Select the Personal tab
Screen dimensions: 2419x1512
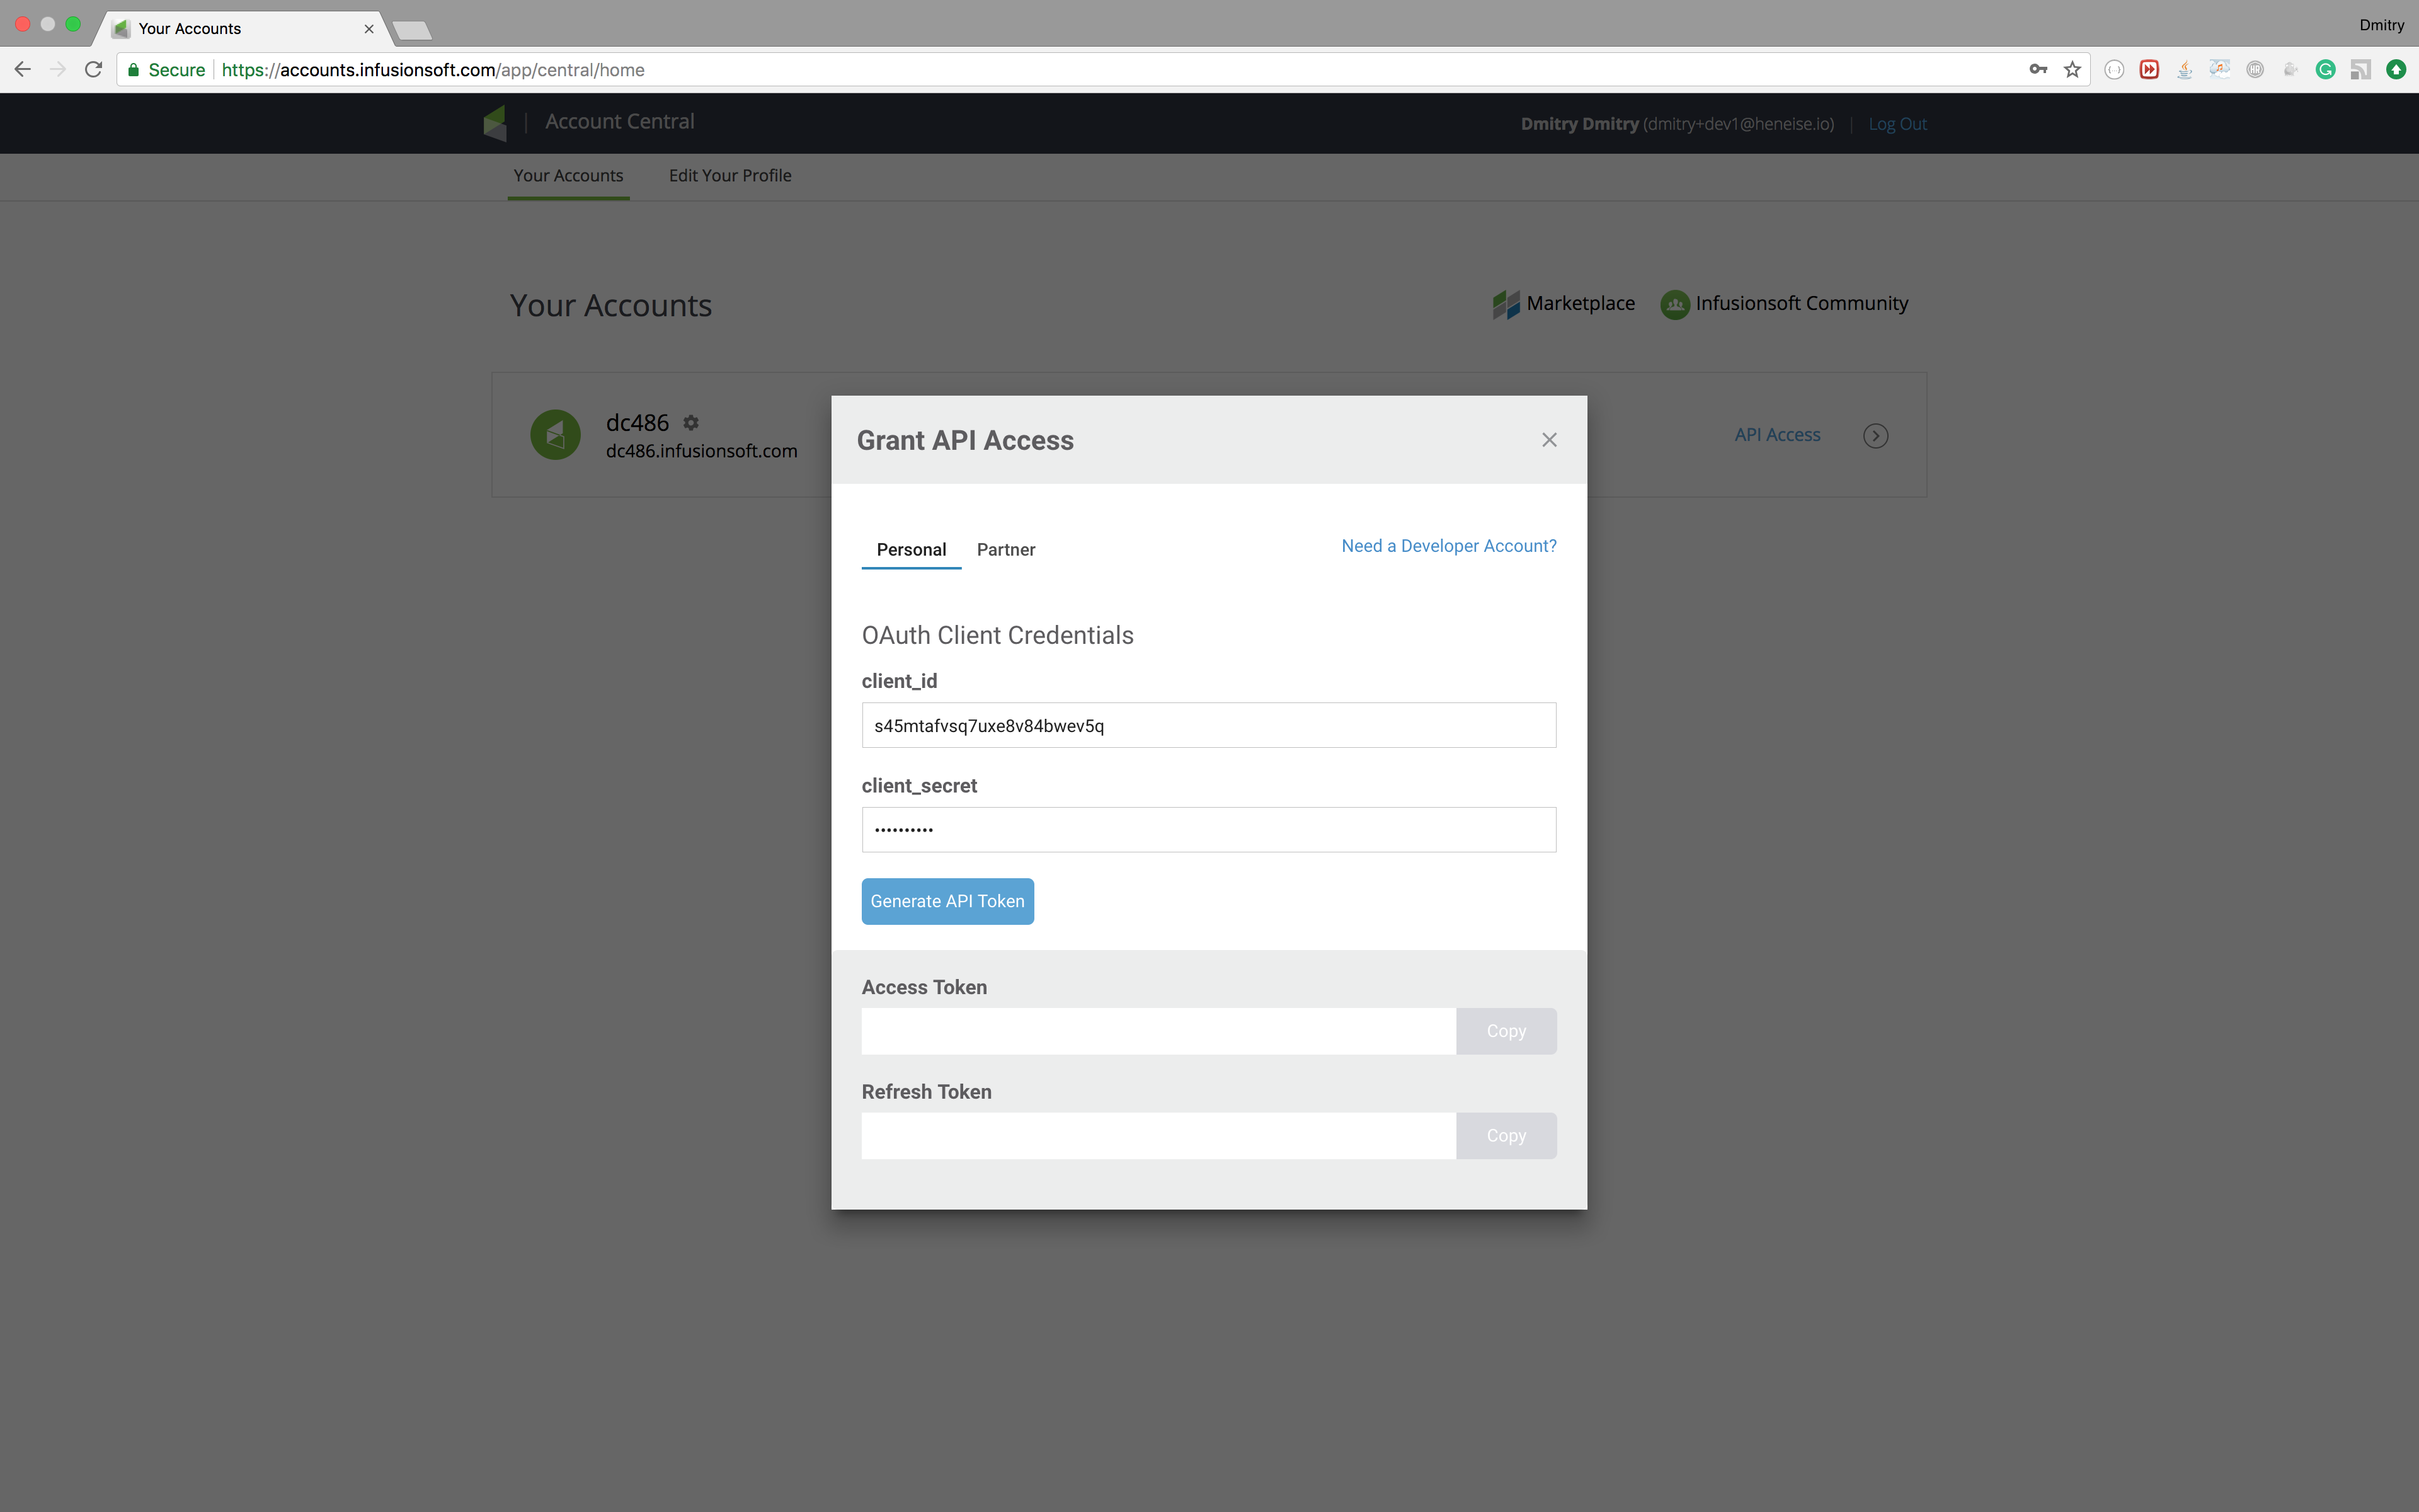coord(911,549)
